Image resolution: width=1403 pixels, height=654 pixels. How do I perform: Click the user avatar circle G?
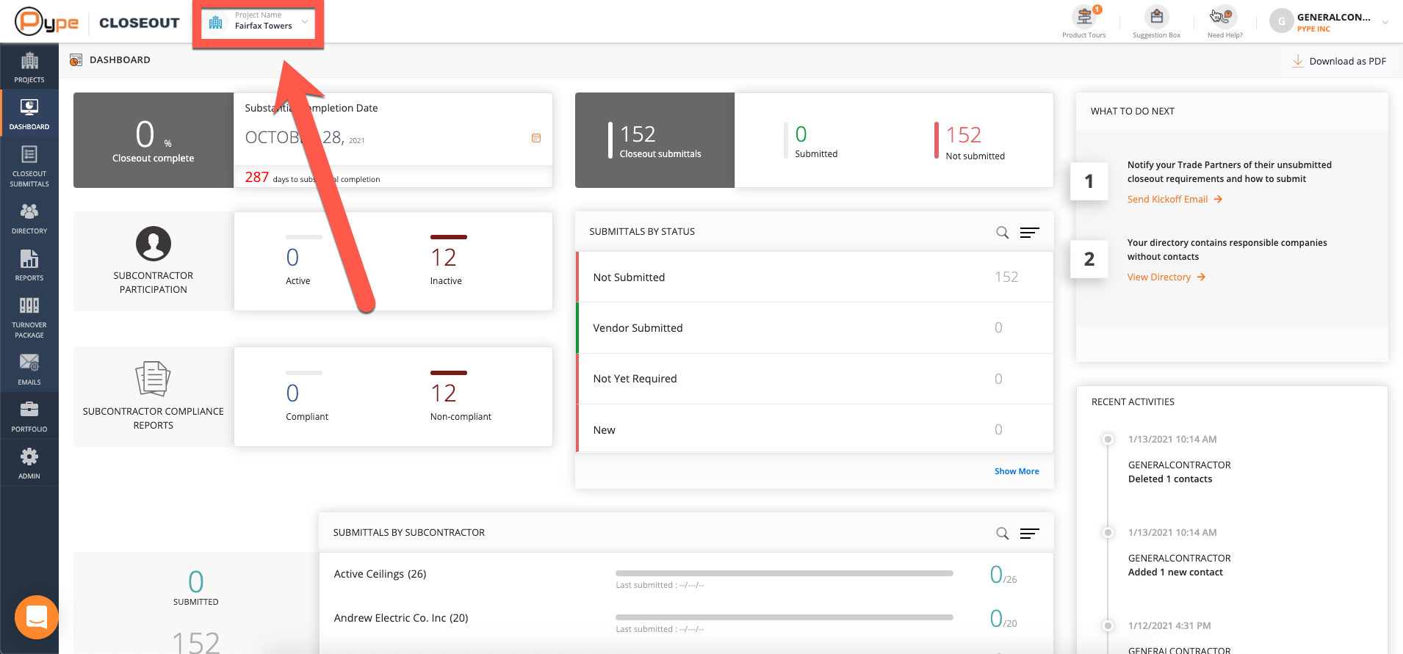coord(1281,21)
